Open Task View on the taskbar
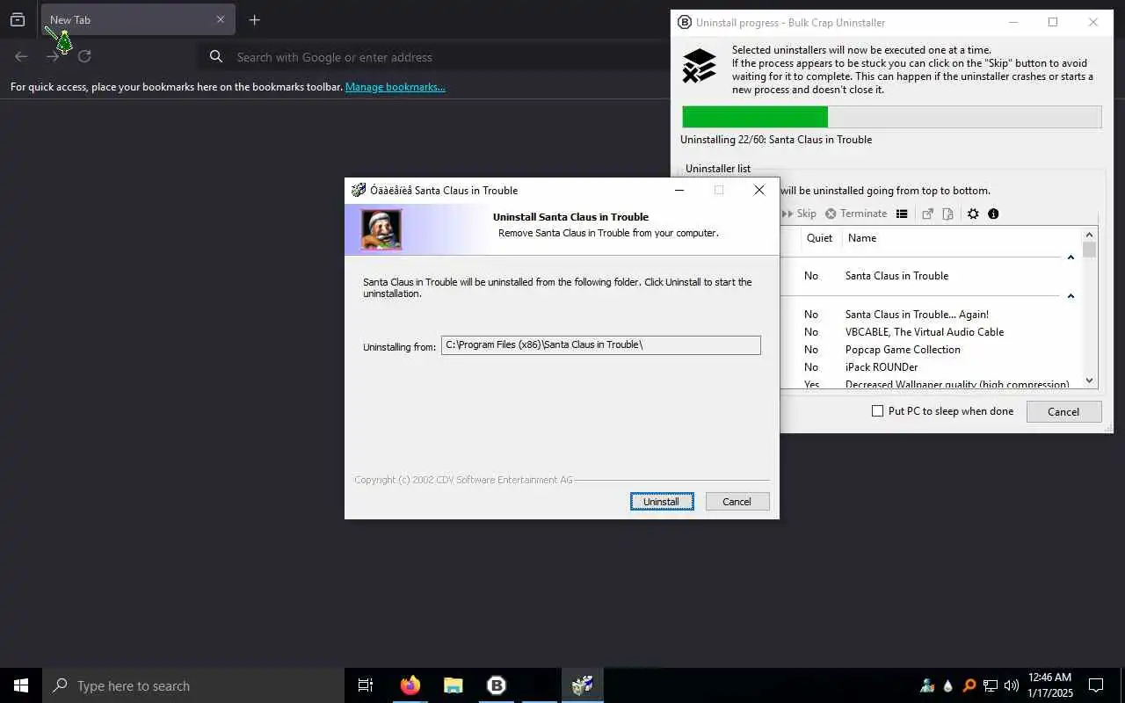The image size is (1125, 703). (366, 685)
